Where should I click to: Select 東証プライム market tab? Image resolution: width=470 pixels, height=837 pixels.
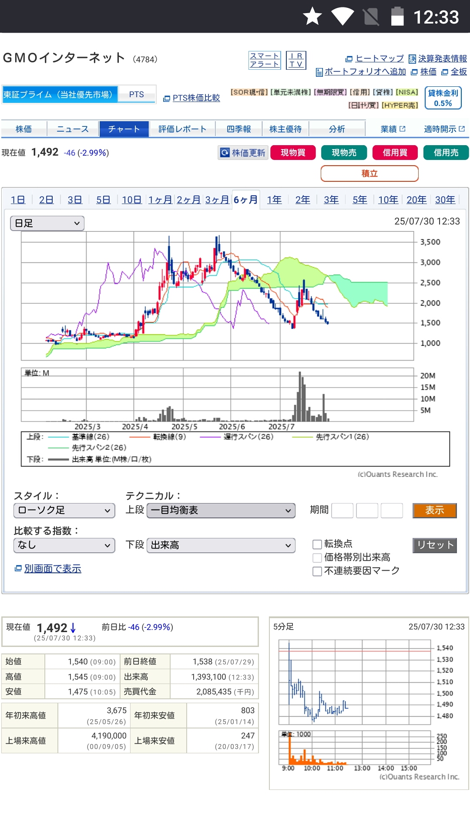pos(60,95)
